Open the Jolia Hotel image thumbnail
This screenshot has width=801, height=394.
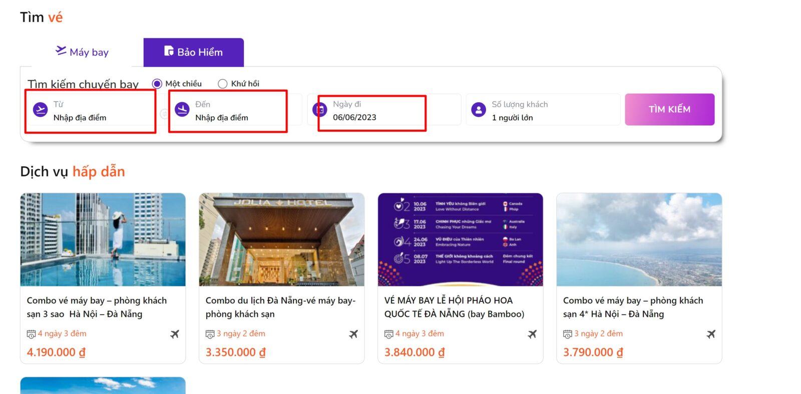coord(282,240)
